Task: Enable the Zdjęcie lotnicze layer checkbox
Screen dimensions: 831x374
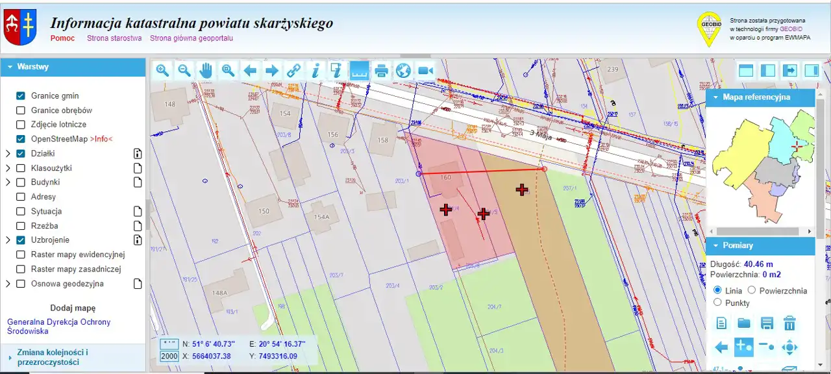Action: click(x=21, y=125)
